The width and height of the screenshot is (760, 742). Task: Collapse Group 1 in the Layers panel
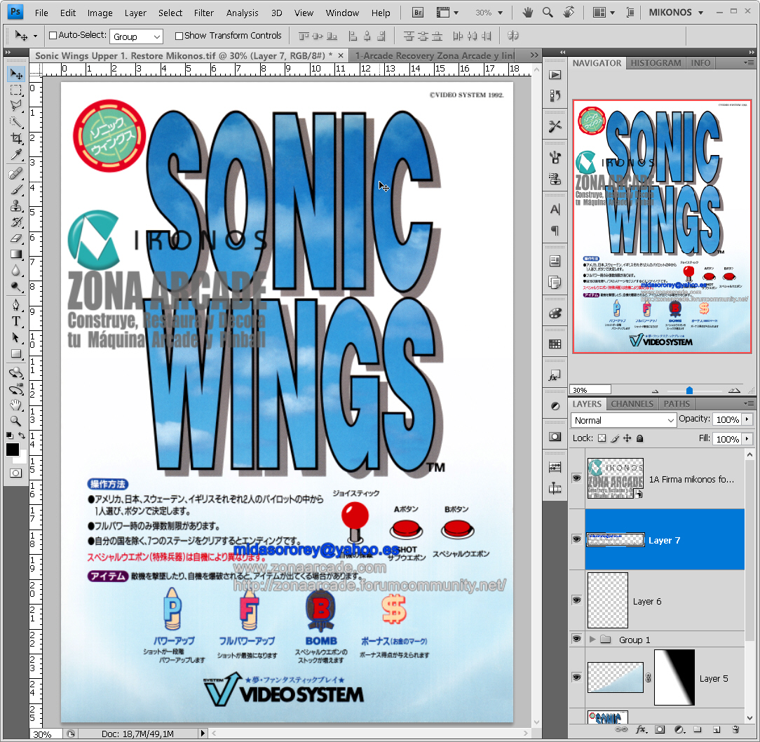click(x=592, y=639)
